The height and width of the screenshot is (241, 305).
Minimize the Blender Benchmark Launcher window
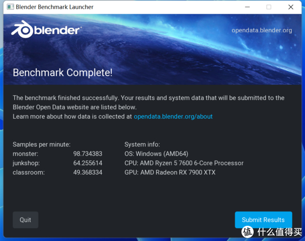248,7
